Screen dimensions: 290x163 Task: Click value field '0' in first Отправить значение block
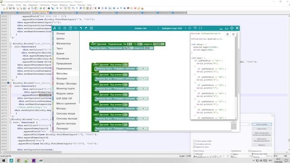143,68
